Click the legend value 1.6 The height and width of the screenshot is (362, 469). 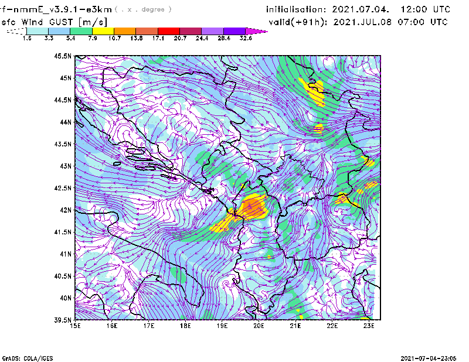[27, 38]
